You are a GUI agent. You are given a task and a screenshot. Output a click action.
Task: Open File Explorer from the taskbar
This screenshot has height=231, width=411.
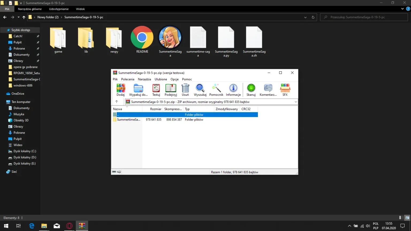click(x=44, y=226)
